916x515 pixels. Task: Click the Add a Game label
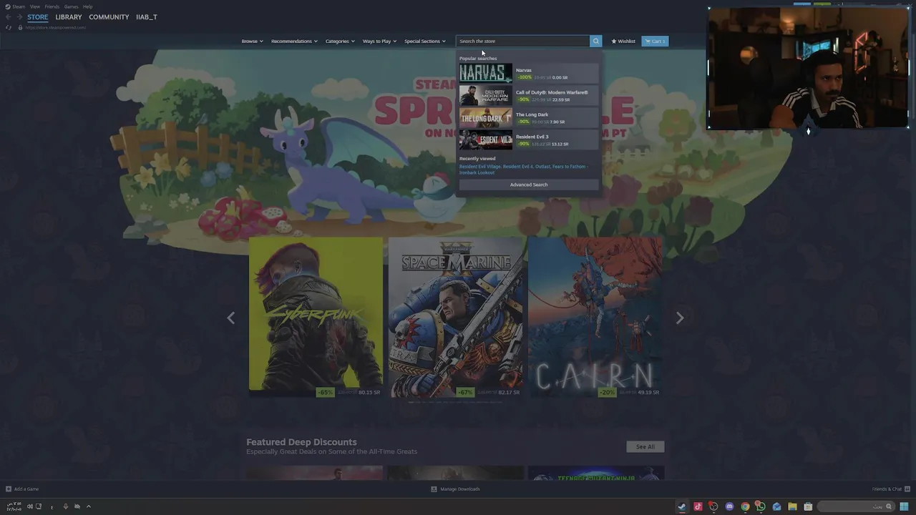click(x=26, y=489)
